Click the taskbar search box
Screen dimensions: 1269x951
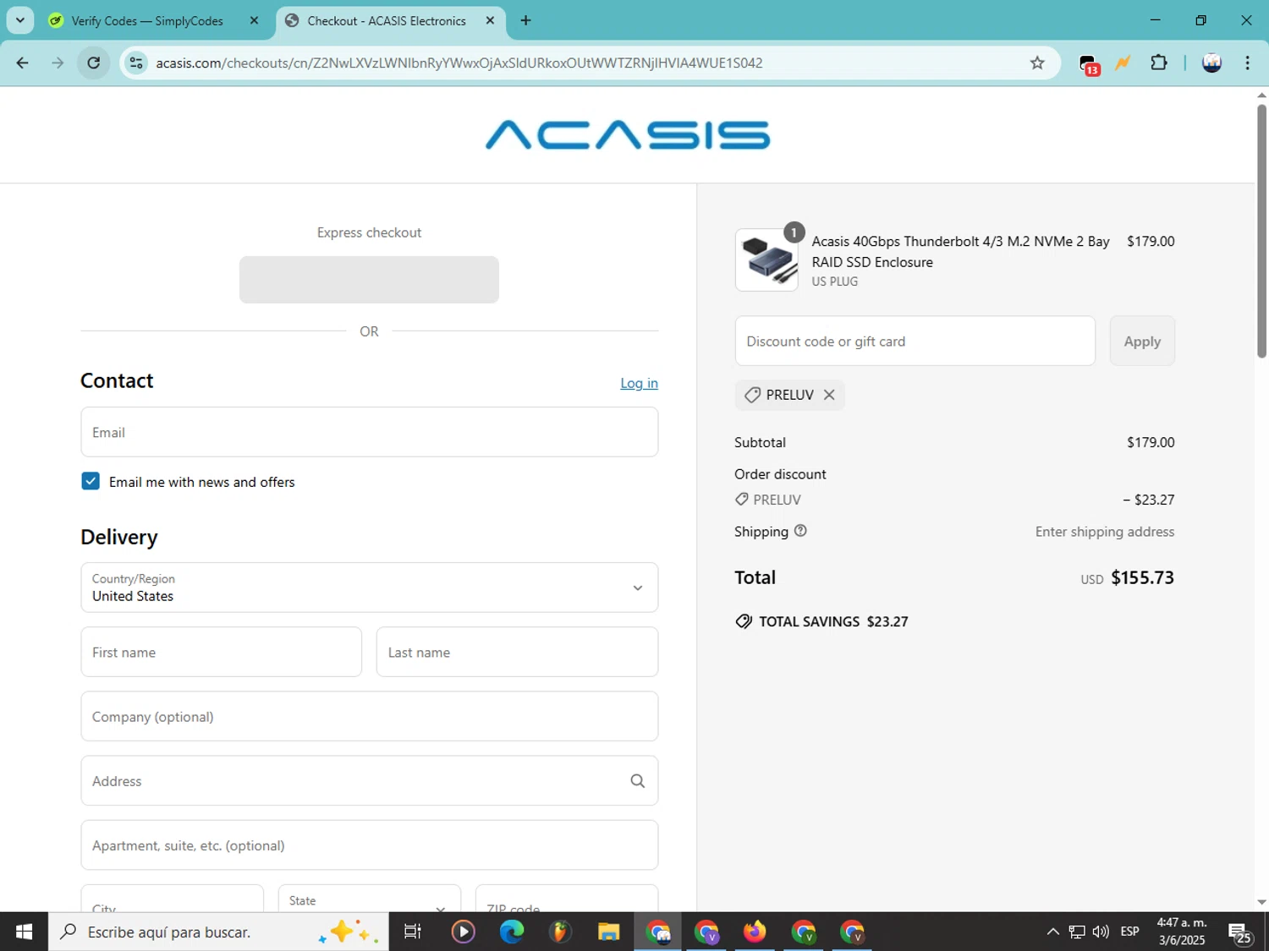(218, 932)
